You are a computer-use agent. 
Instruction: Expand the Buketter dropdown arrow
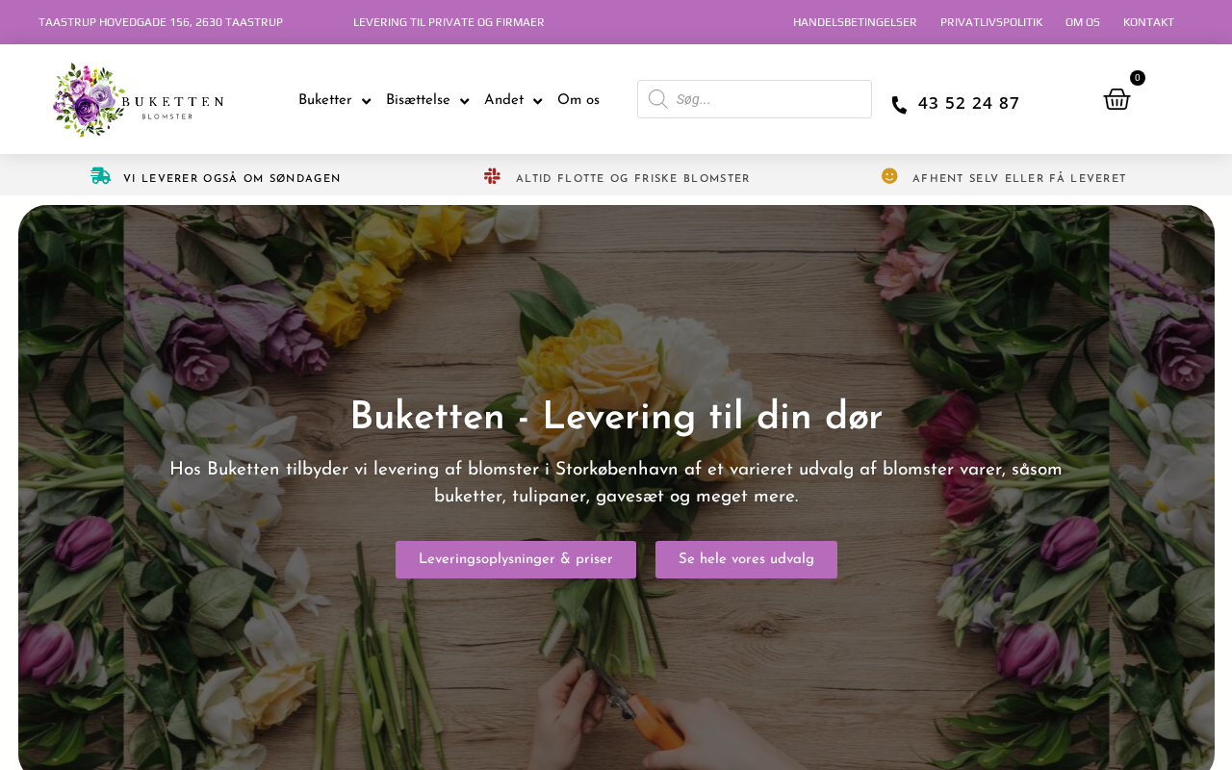366,101
